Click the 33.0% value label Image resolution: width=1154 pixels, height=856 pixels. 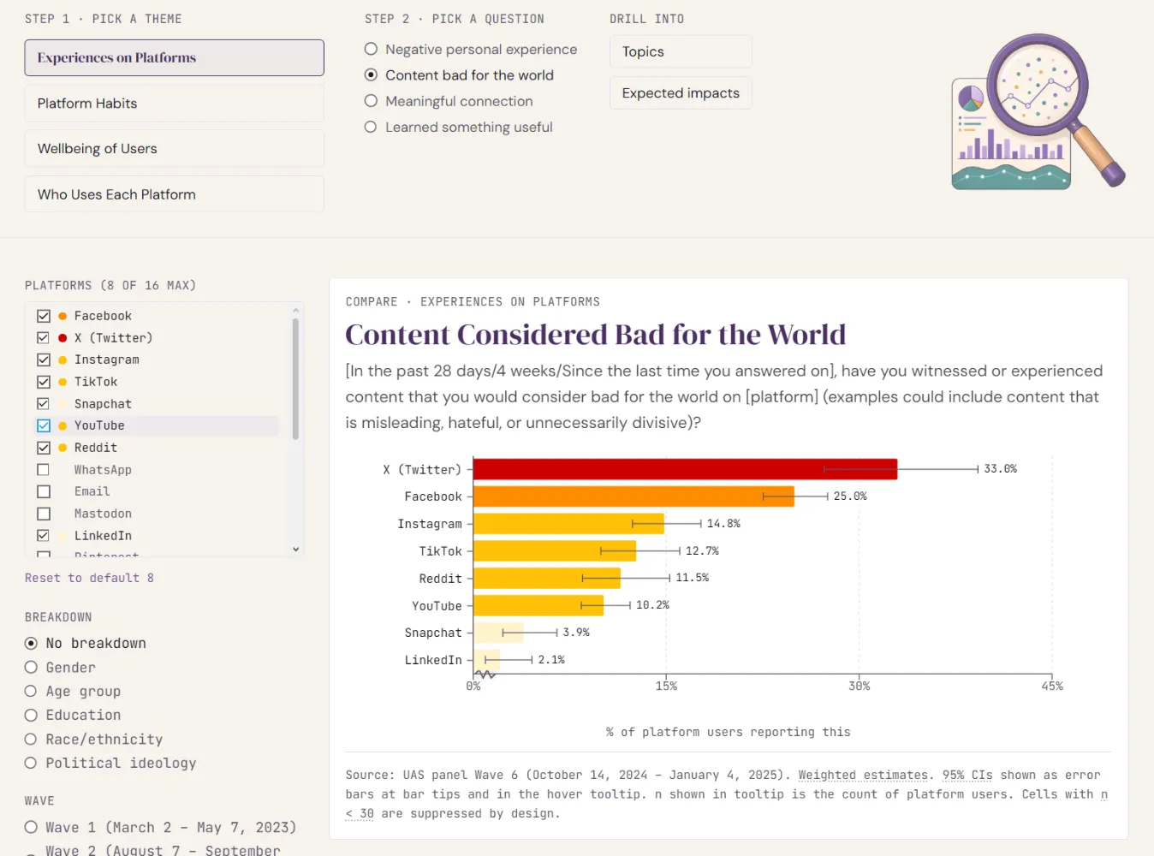pos(1000,469)
